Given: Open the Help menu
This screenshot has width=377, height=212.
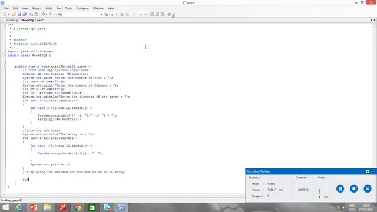Looking at the screenshot, I should coord(111,8).
